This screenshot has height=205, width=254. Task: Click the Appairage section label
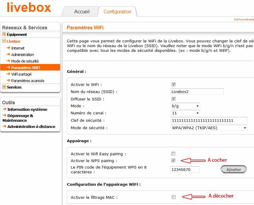tap(79, 141)
